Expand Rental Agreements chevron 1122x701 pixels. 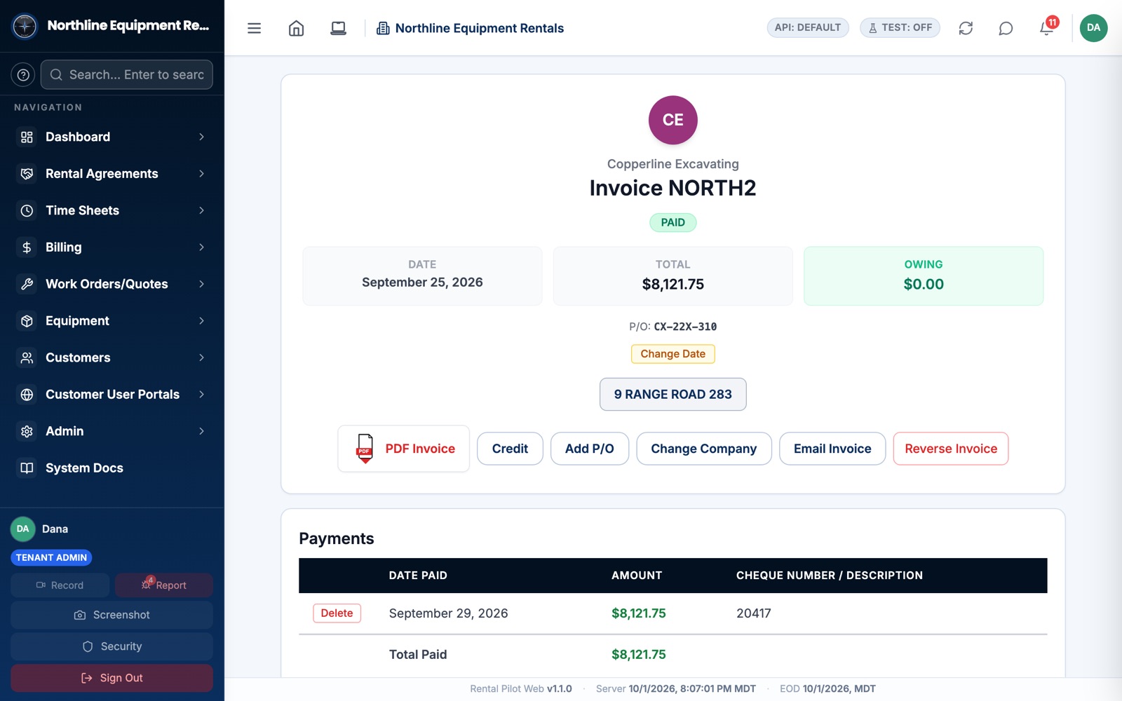point(201,174)
